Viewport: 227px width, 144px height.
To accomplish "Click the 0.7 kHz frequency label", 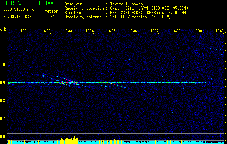I will click(3, 119).
